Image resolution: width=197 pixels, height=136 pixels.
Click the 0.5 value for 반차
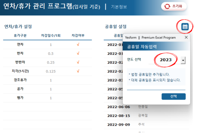click(51, 54)
